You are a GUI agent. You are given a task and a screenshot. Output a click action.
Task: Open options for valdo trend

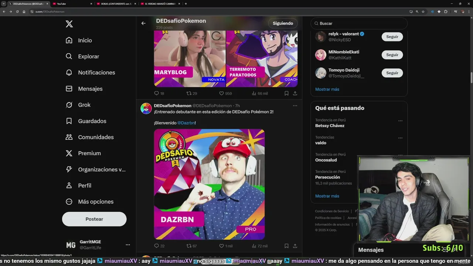(x=400, y=138)
